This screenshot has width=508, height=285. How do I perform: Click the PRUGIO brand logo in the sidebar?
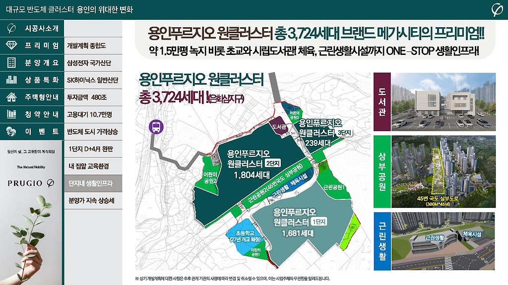[x=31, y=183]
